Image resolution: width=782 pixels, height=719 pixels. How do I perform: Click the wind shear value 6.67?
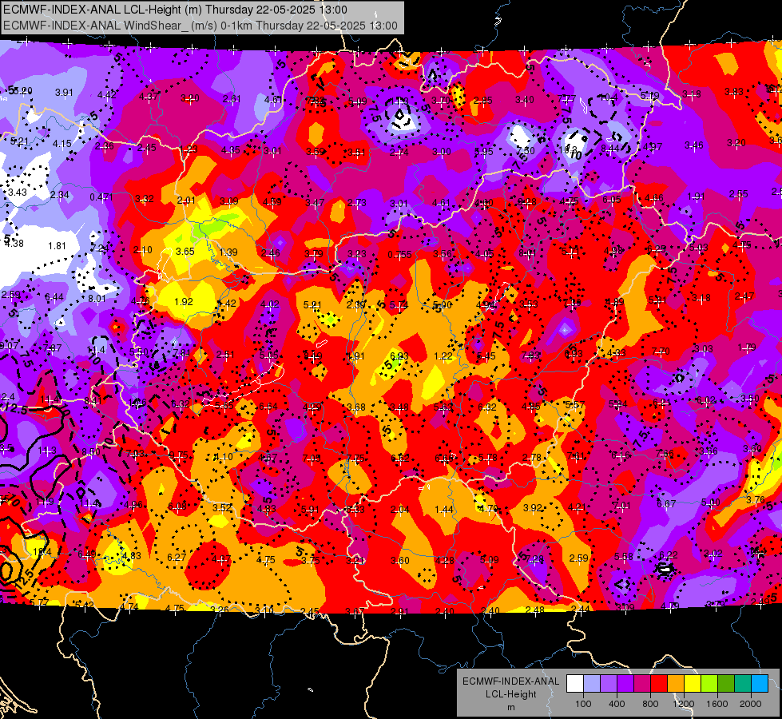666,504
